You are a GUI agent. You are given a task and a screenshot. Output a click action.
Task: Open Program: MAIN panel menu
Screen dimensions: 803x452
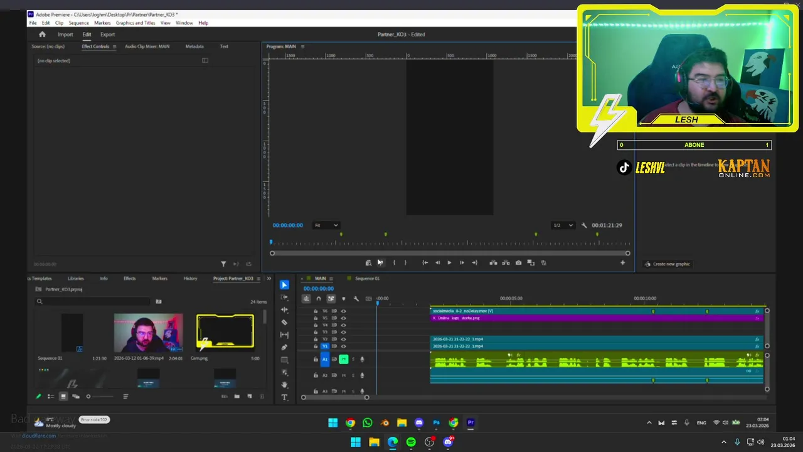302,46
